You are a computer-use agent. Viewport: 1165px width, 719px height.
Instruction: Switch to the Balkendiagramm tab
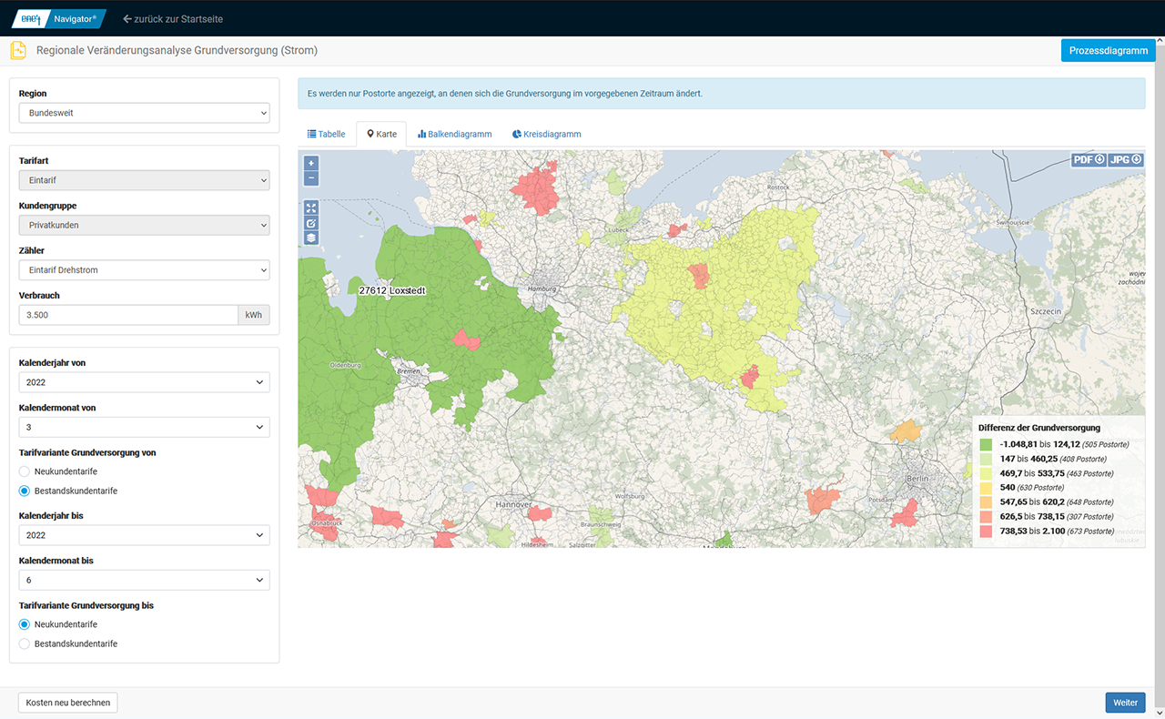tap(454, 134)
